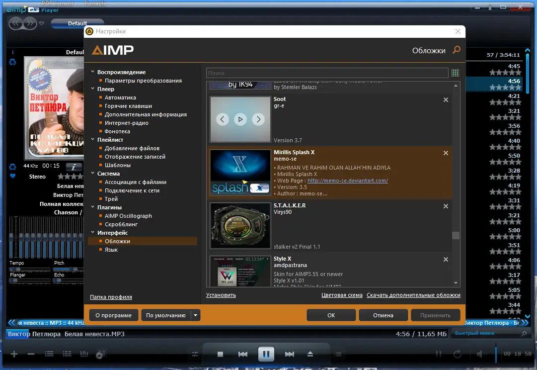Click the eject open-files icon in player
537x370 pixels.
(x=310, y=354)
